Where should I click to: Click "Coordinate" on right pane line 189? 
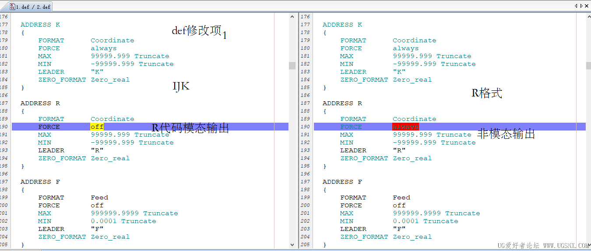(x=415, y=119)
